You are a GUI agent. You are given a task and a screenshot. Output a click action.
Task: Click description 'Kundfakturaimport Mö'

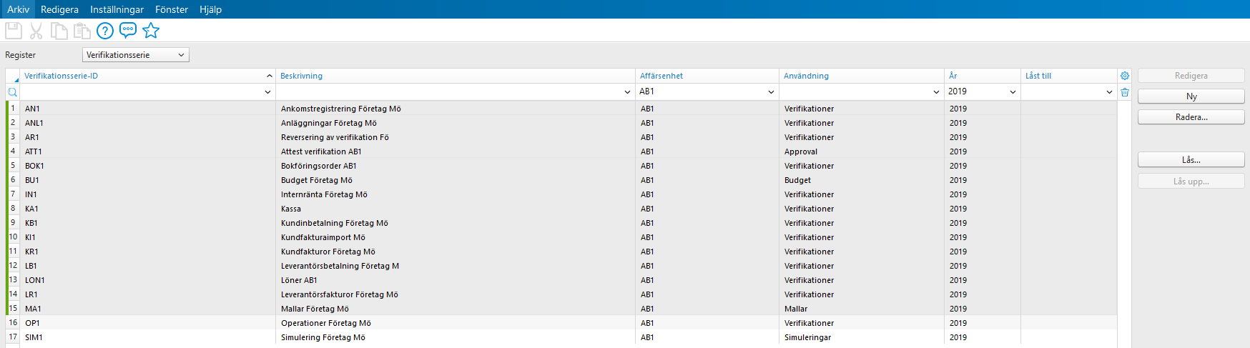(323, 237)
